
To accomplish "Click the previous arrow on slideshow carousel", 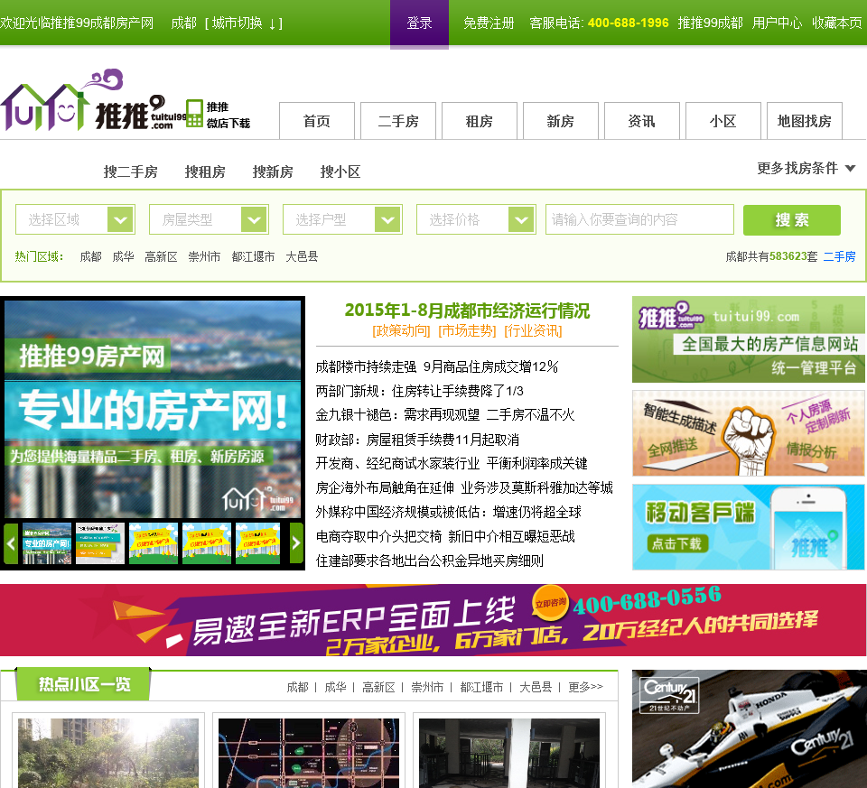I will coord(11,543).
